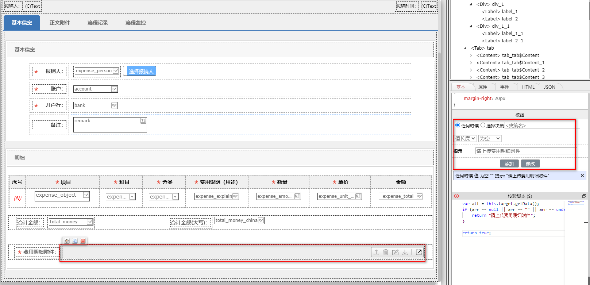Click the copy element icon above attachment field
The image size is (590, 285).
[x=75, y=241]
